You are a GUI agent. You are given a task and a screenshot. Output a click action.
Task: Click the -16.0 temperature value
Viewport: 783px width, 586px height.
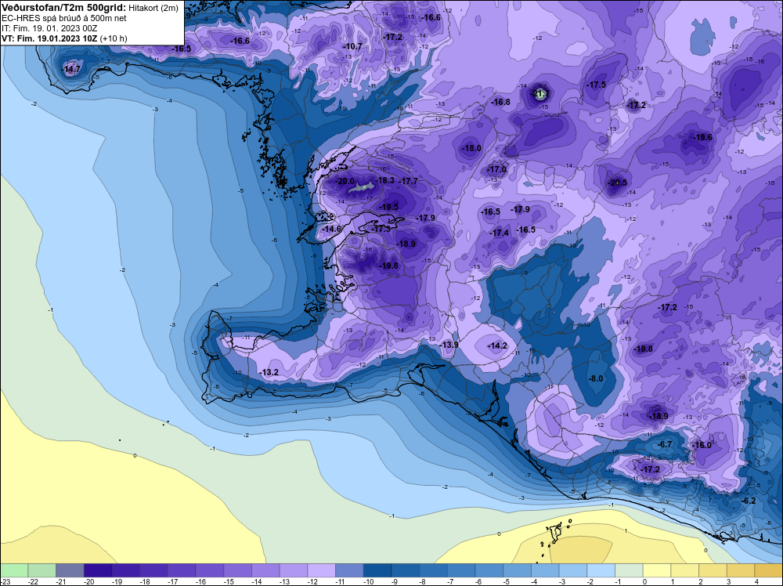702,445
